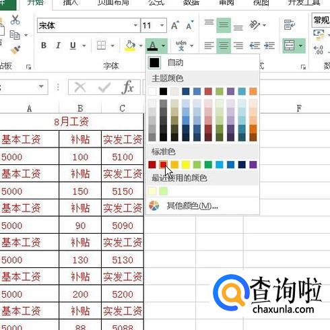Click the fill color paint bucket icon
The image size is (330, 330).
131,46
